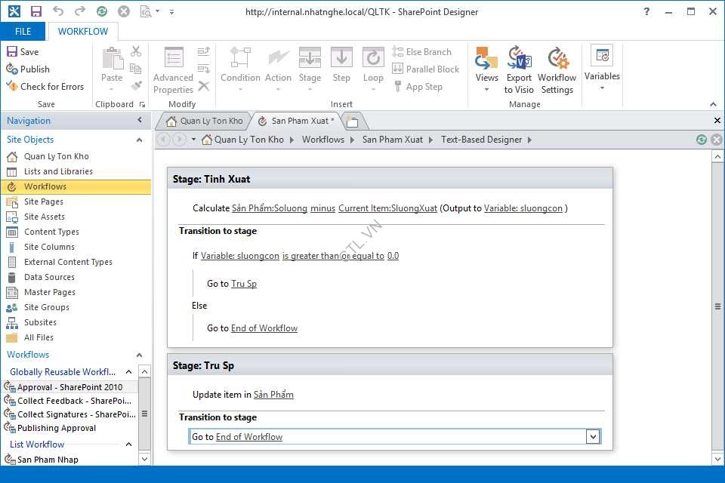Viewport: 725px width, 483px height.
Task: Select Data Sources in the navigation
Action: click(49, 277)
